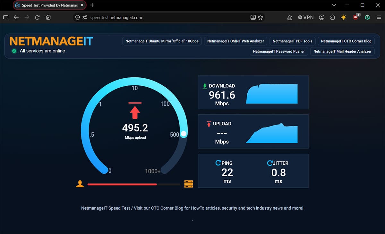This screenshot has width=385, height=234.
Task: Open NetmanageIT PDF Tools
Action: click(293, 41)
